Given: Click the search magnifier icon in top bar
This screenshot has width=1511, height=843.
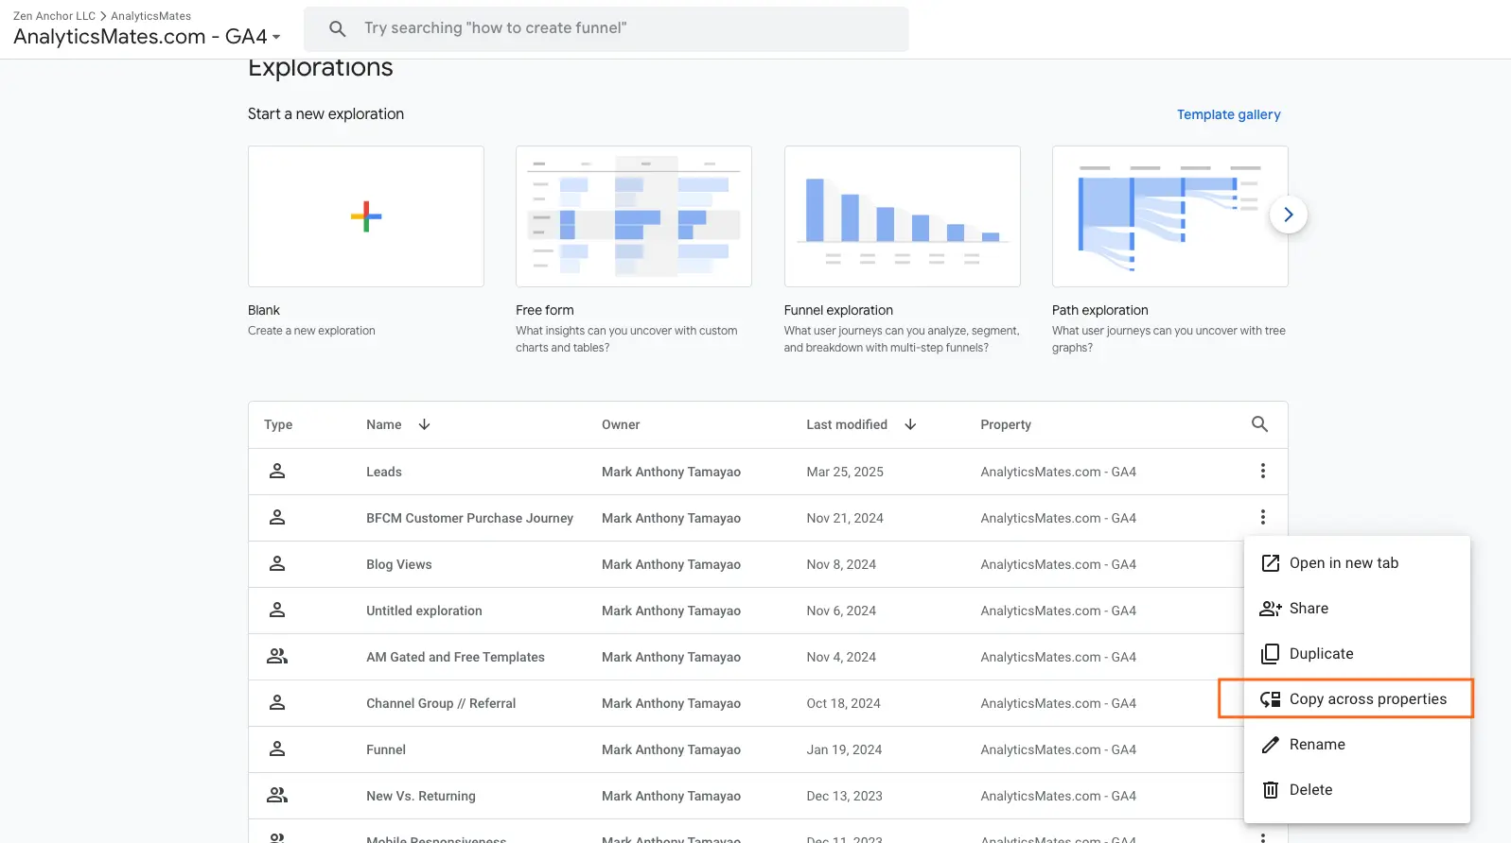Looking at the screenshot, I should point(337,28).
